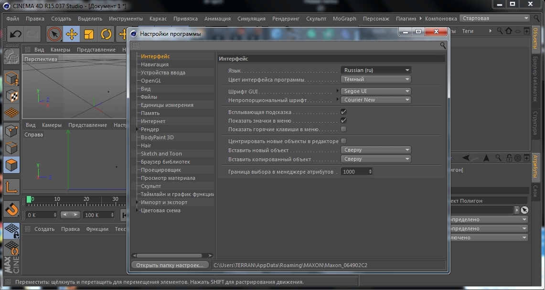The height and width of the screenshot is (290, 545).
Task: Click the attribute selection limit 1000 field
Action: [357, 172]
